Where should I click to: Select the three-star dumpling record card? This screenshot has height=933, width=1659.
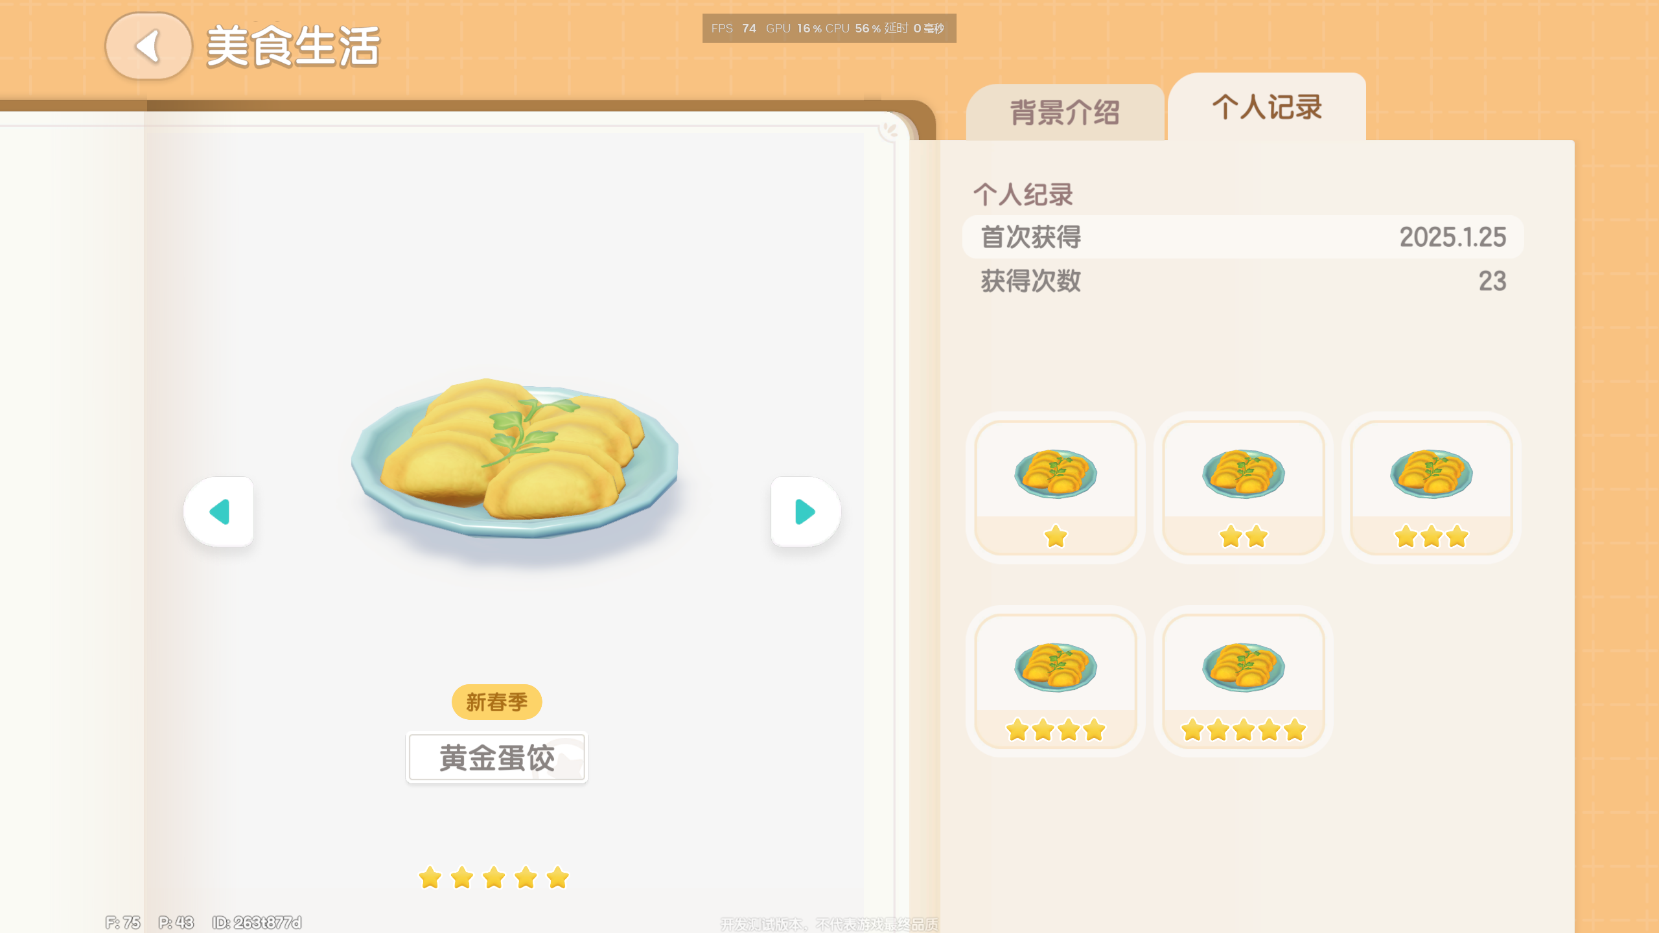point(1432,487)
